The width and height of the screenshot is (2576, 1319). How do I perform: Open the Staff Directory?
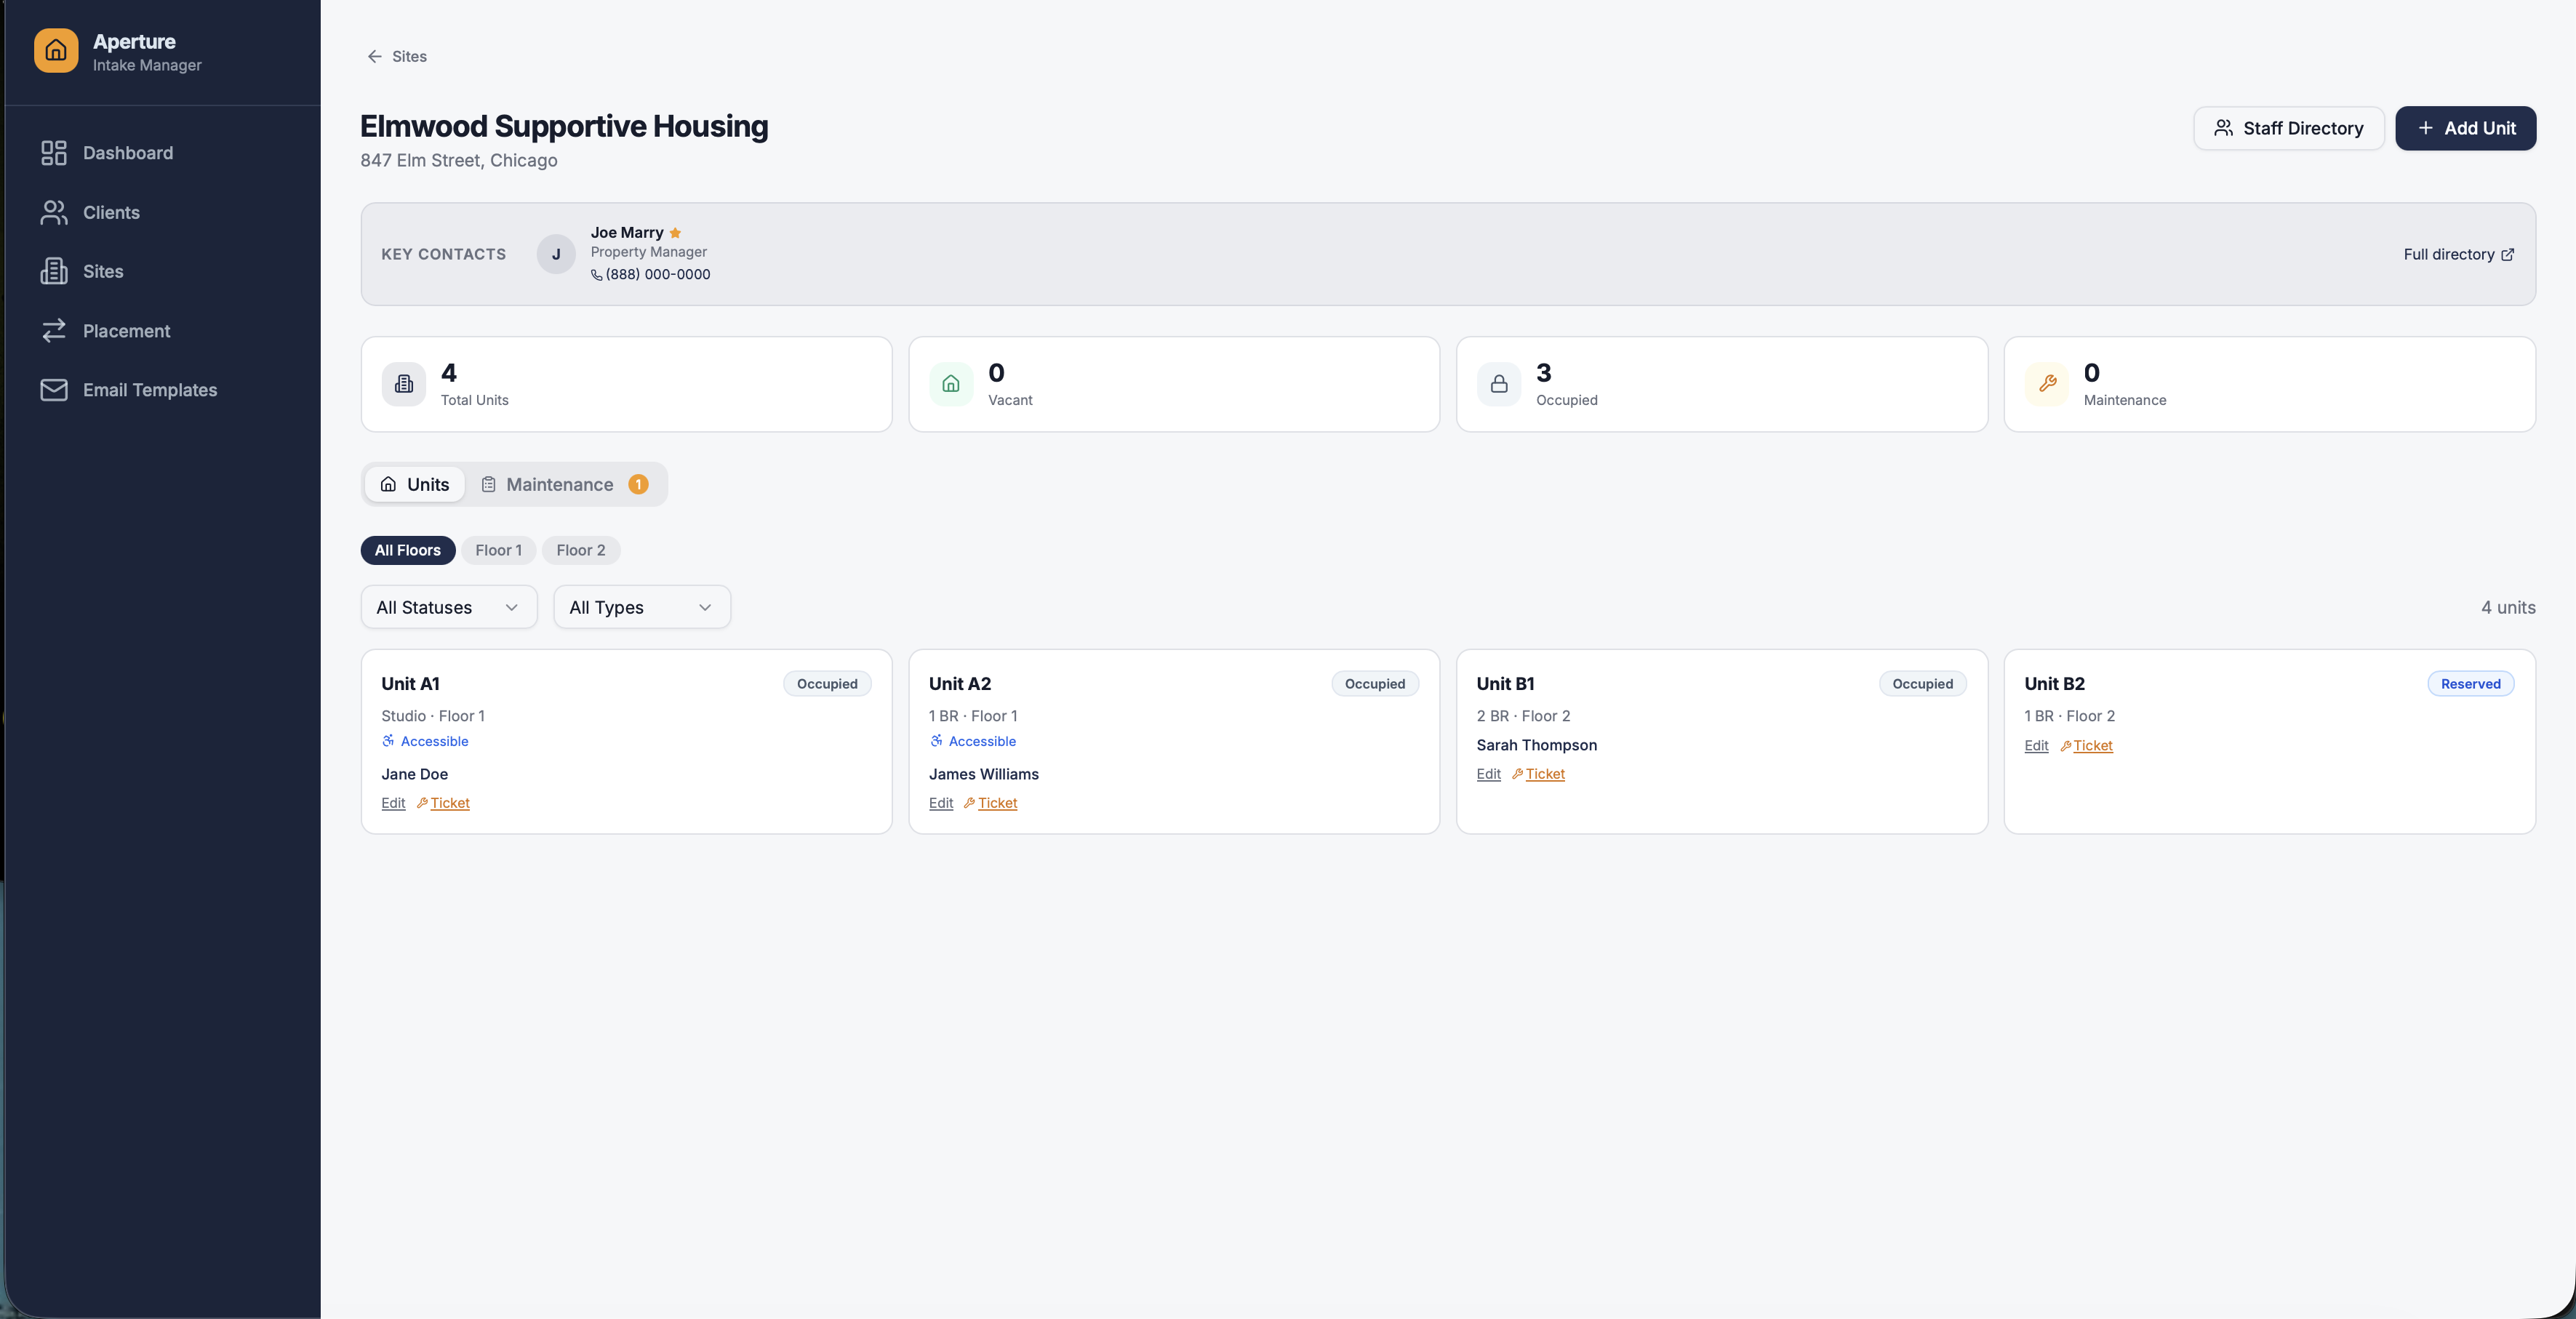coord(2288,128)
